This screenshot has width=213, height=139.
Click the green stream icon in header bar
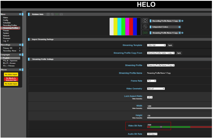(57, 14)
